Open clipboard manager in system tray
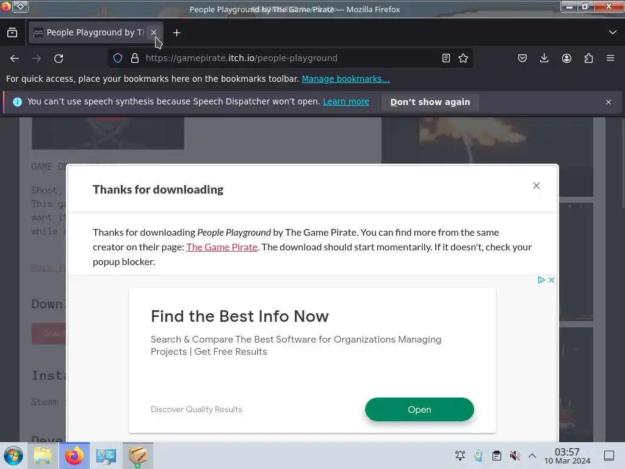Image resolution: width=625 pixels, height=469 pixels. (497, 456)
